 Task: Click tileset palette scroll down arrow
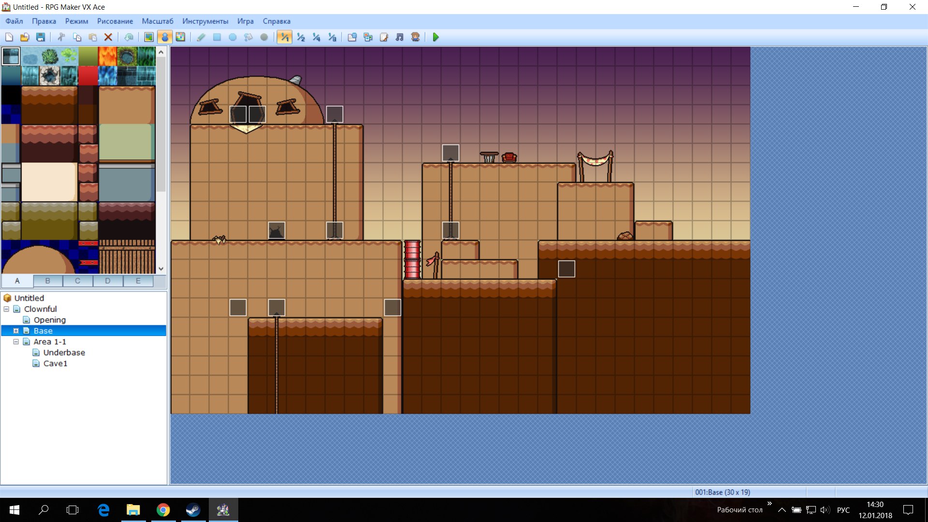point(161,269)
